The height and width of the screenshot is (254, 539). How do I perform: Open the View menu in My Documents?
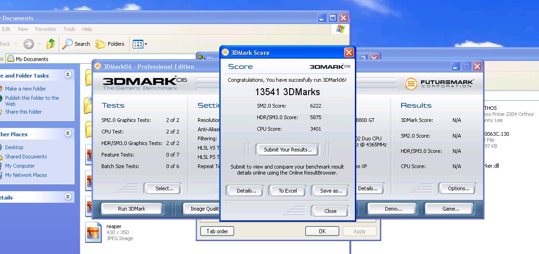point(23,29)
